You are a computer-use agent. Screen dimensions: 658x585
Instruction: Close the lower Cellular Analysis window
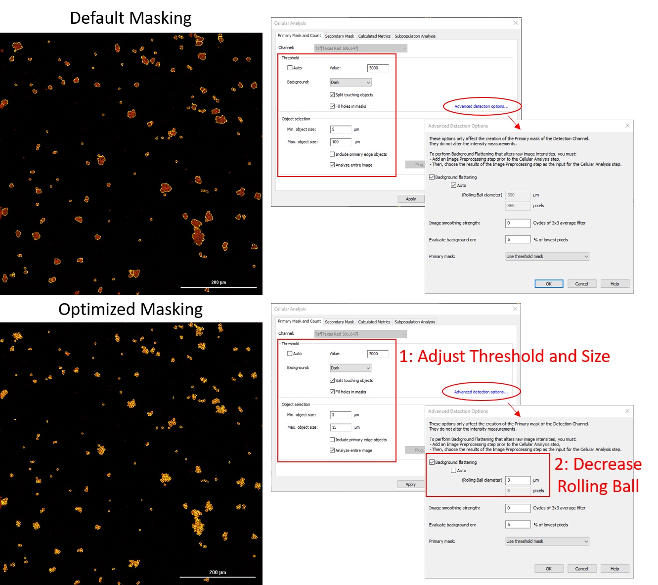tap(515, 309)
